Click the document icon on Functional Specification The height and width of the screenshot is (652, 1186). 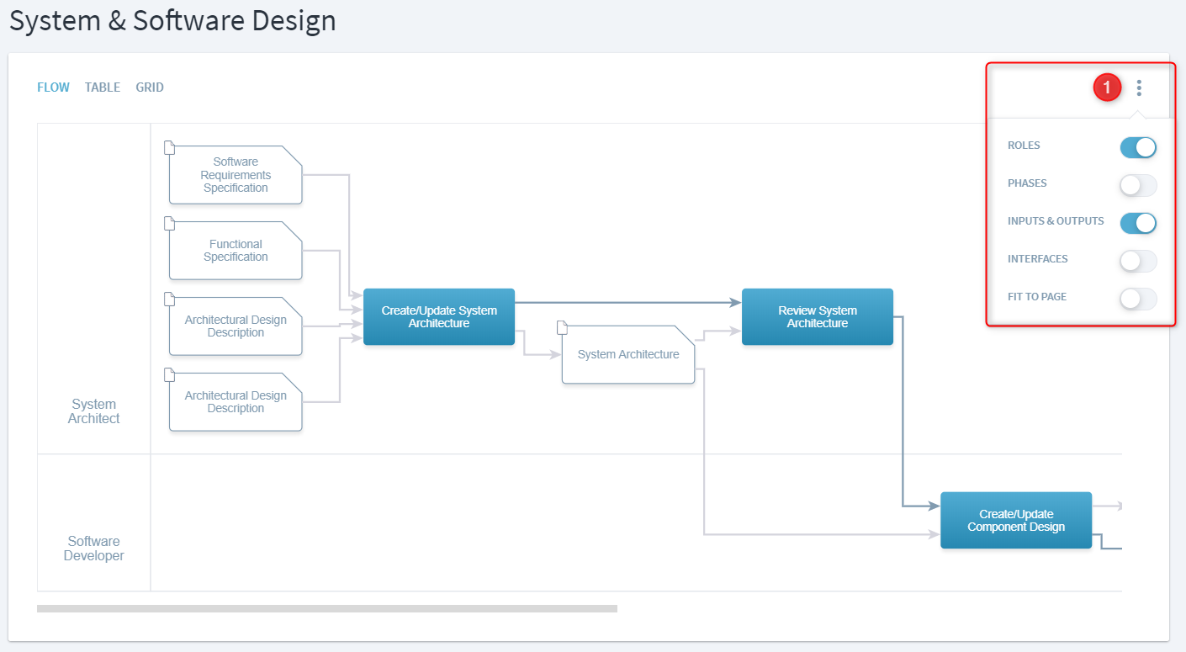click(x=169, y=224)
